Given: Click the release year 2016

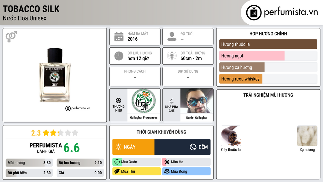Looking at the screenshot, I should tap(132, 39).
